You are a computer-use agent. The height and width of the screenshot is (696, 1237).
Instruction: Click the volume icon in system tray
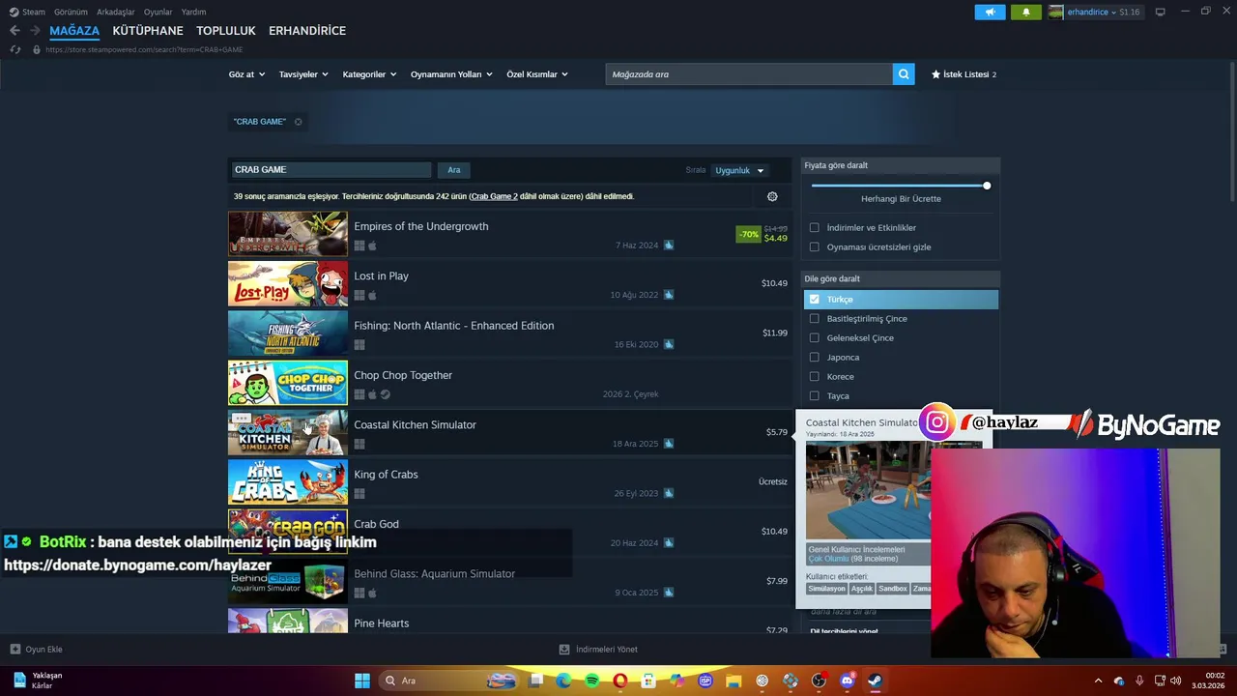[1176, 681]
